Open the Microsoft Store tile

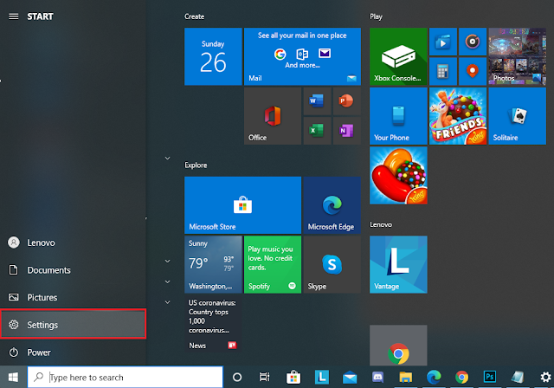pyautogui.click(x=242, y=205)
